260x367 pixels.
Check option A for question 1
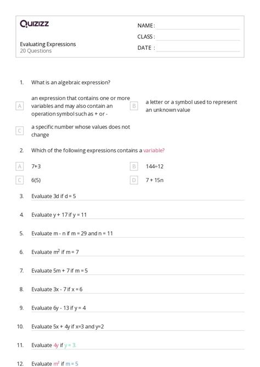[20, 106]
